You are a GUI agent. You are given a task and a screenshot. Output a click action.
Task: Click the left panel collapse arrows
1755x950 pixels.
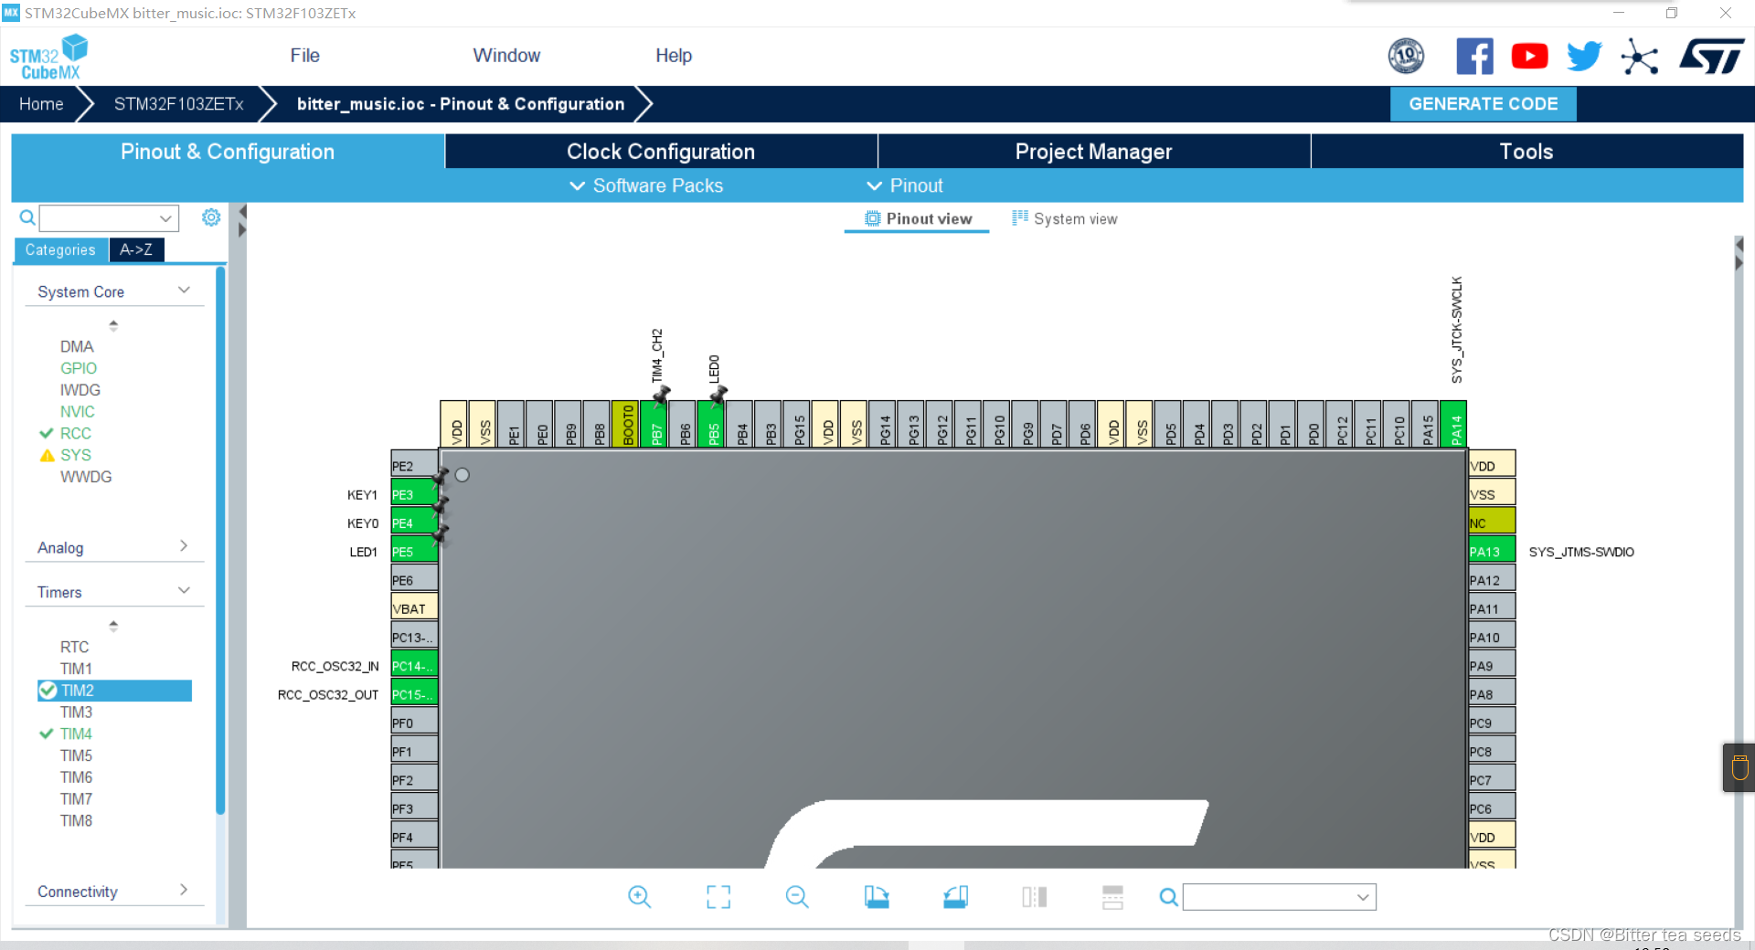(242, 221)
